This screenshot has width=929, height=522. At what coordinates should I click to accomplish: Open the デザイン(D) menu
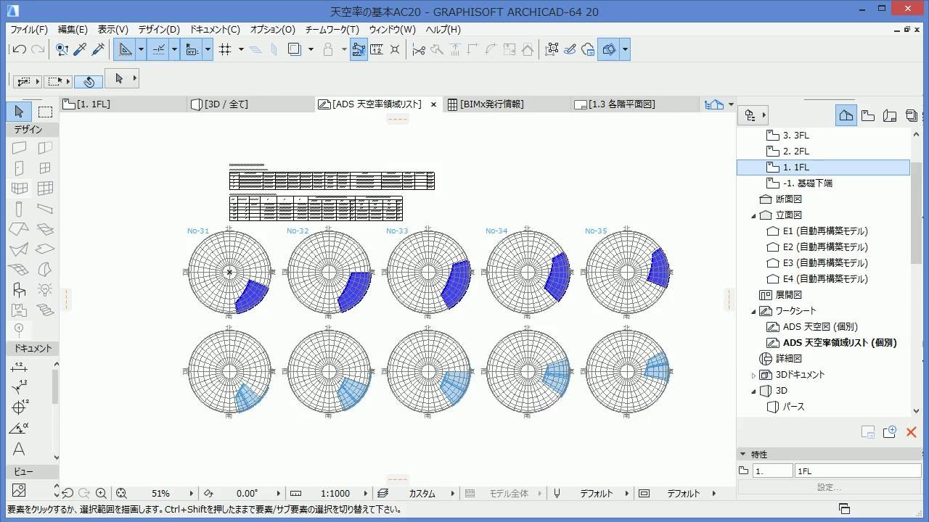(159, 30)
